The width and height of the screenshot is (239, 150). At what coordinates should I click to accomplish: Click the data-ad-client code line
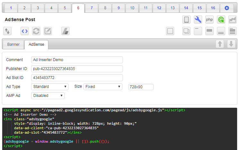click(56, 128)
